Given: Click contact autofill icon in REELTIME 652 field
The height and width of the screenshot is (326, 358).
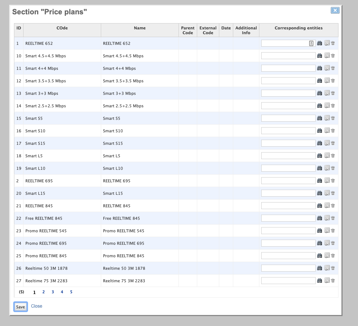Looking at the screenshot, I should pyautogui.click(x=311, y=43).
